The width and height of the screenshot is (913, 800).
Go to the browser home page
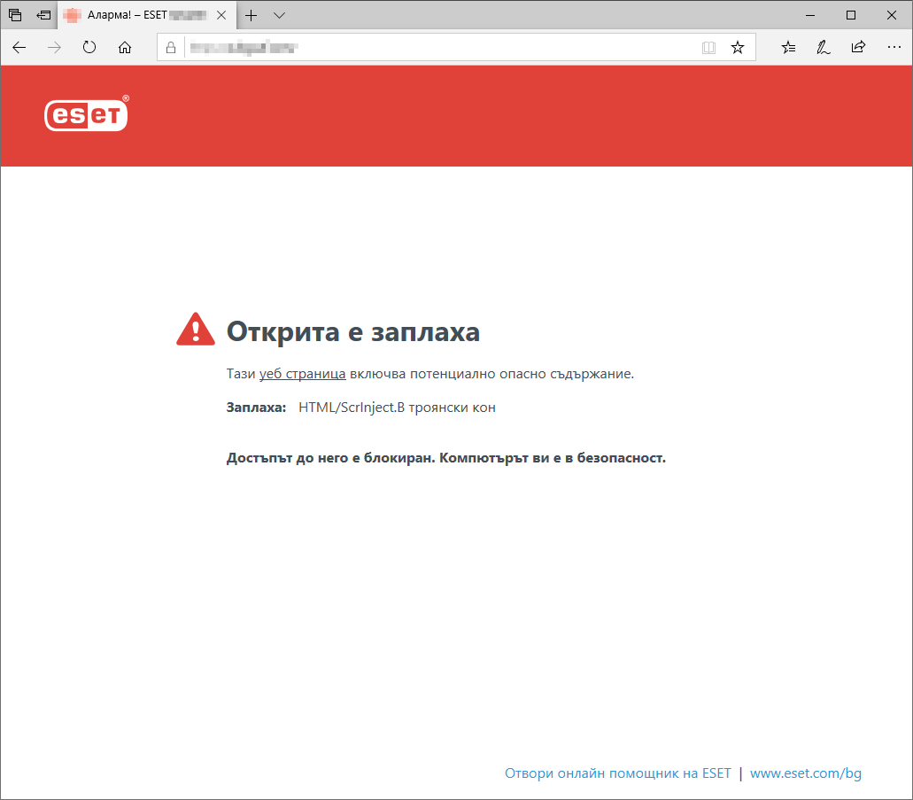tap(124, 47)
